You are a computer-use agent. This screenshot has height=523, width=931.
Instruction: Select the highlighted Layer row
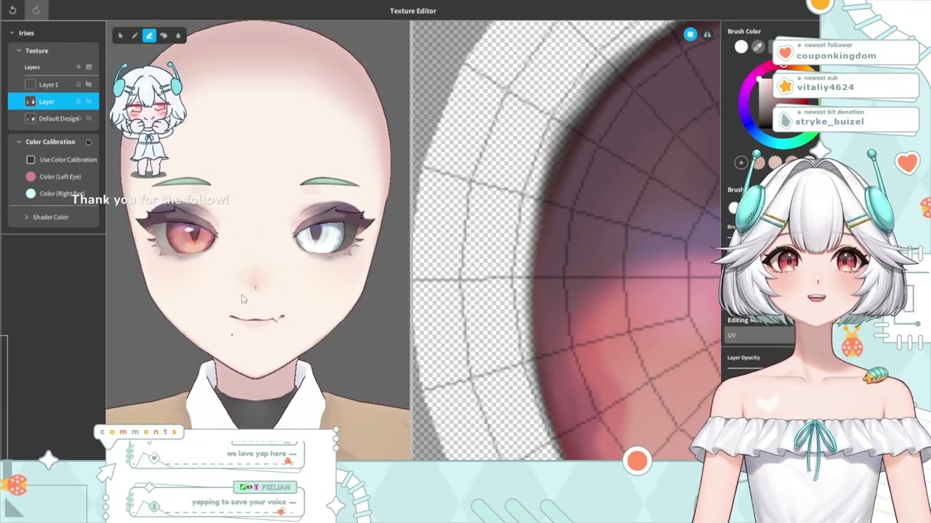point(53,101)
